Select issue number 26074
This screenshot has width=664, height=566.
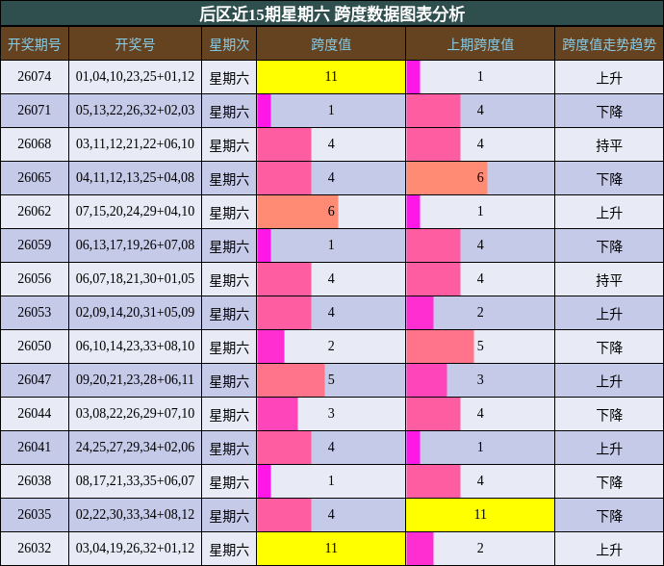coord(35,77)
